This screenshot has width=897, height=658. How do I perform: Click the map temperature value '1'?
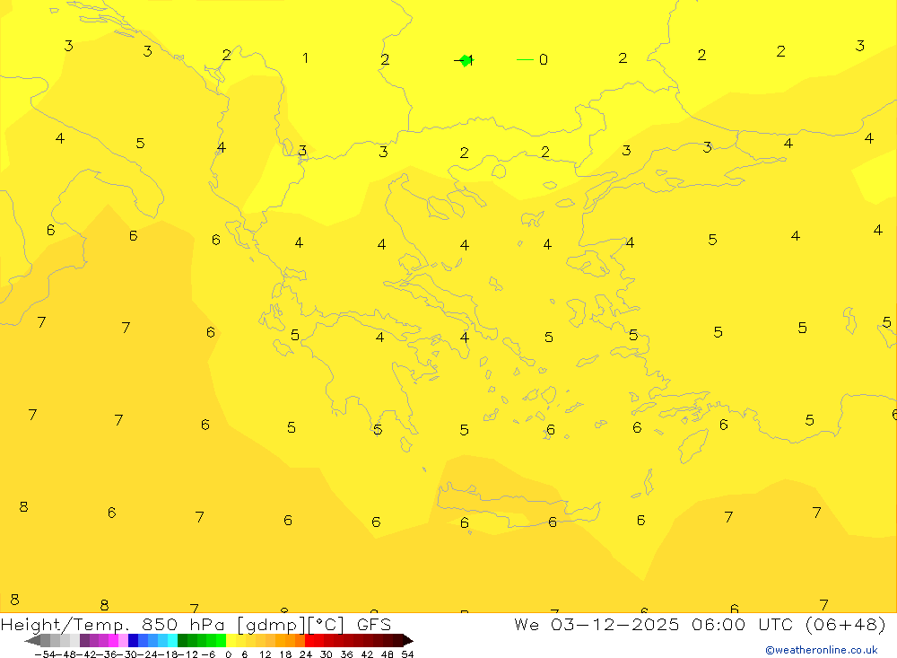tap(306, 57)
